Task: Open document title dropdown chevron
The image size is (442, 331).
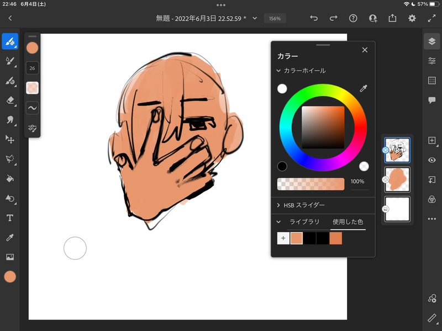Action: [x=255, y=18]
